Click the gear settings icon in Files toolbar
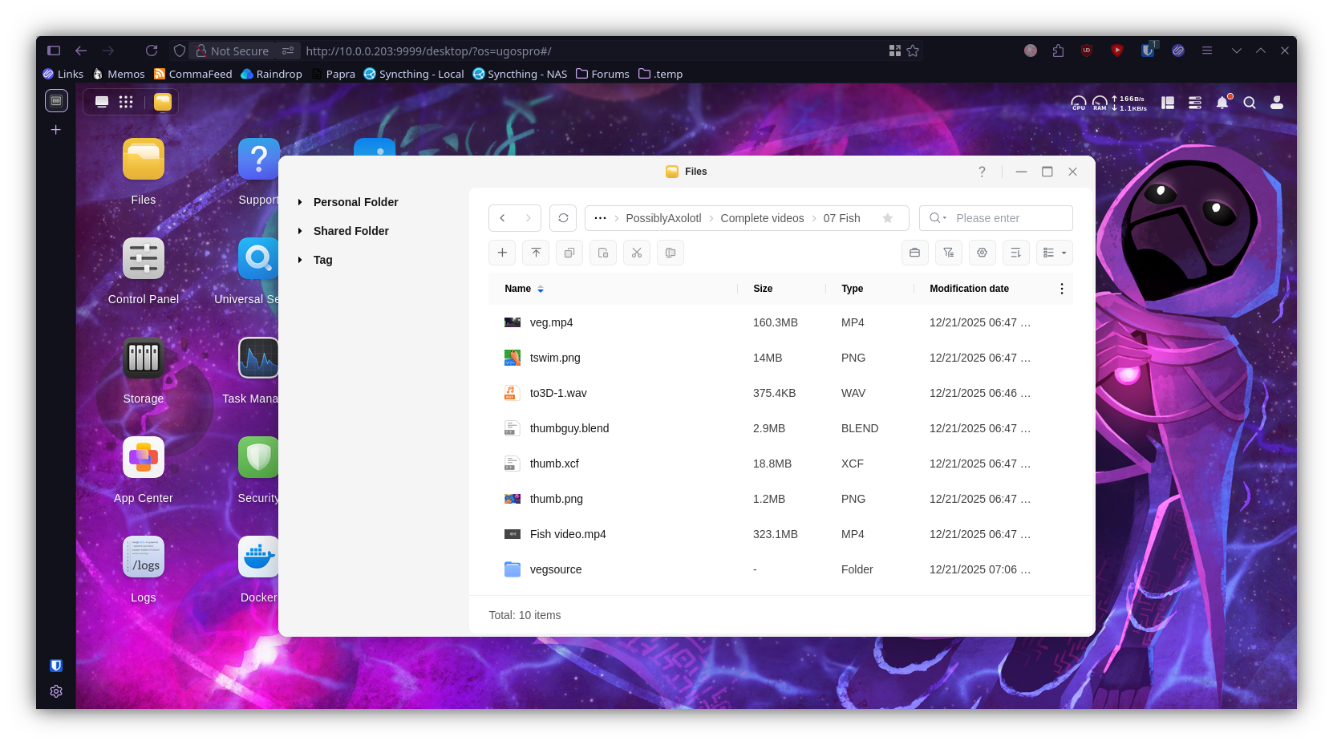Viewport: 1333px width, 745px height. coord(982,253)
